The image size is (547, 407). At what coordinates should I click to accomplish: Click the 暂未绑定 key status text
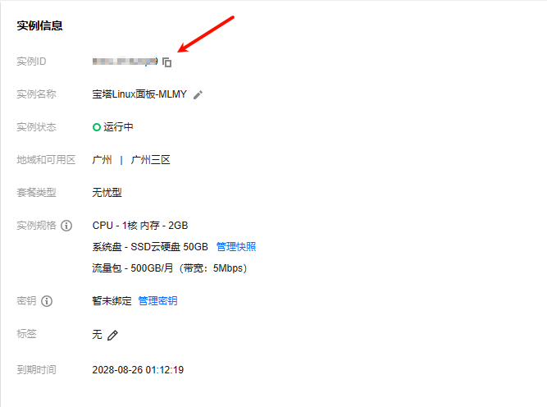[112, 301]
